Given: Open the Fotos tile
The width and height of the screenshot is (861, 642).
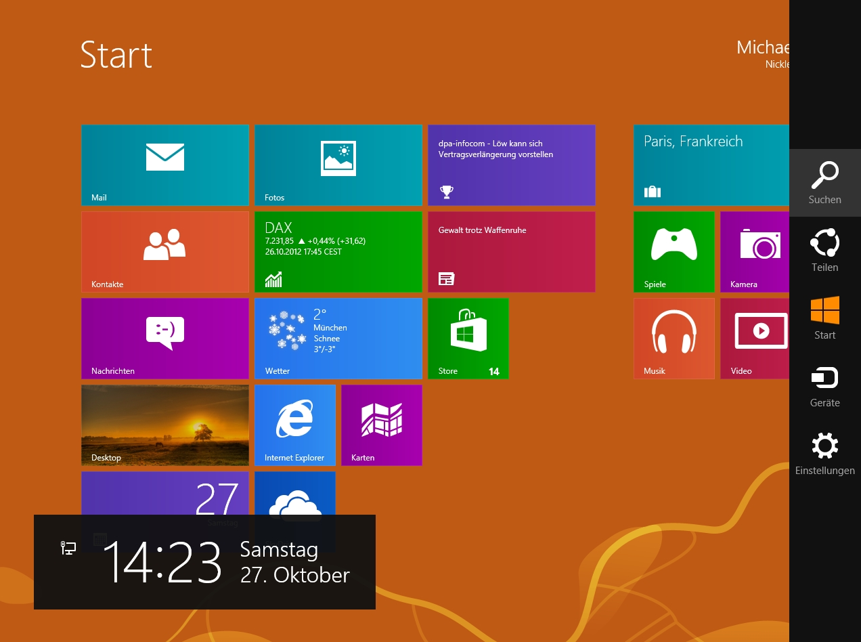Looking at the screenshot, I should click(x=338, y=165).
